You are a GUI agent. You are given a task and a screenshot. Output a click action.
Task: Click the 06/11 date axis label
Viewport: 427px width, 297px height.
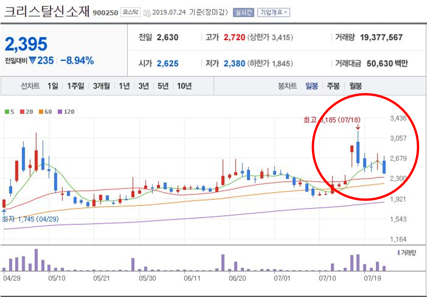pos(192,278)
